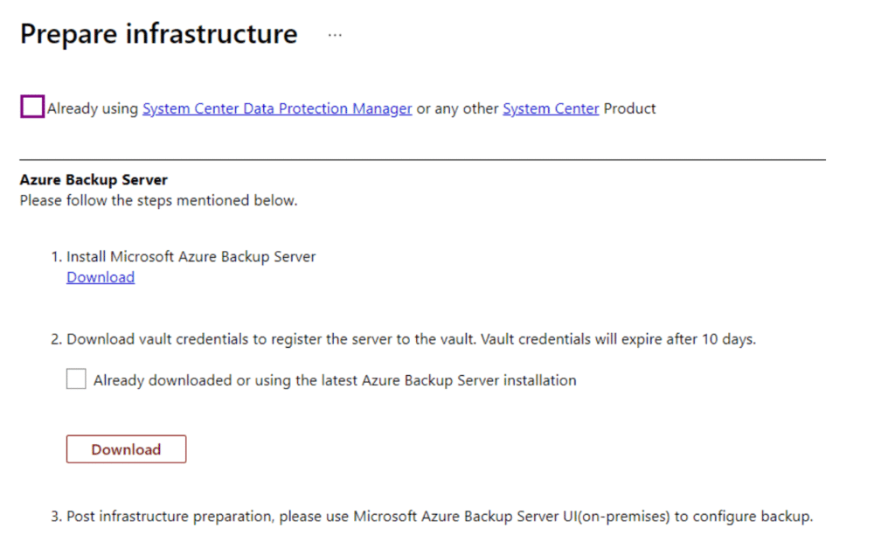
Task: Click step 2 'Download vault credentials' instruction text
Action: (262, 339)
